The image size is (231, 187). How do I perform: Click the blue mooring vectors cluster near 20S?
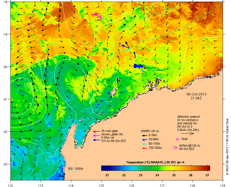(139, 66)
